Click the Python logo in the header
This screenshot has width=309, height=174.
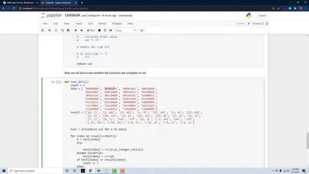pos(249,15)
